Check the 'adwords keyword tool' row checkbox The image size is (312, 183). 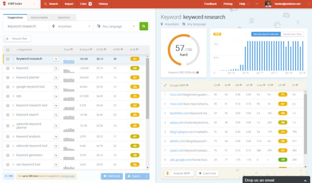pos(8,146)
